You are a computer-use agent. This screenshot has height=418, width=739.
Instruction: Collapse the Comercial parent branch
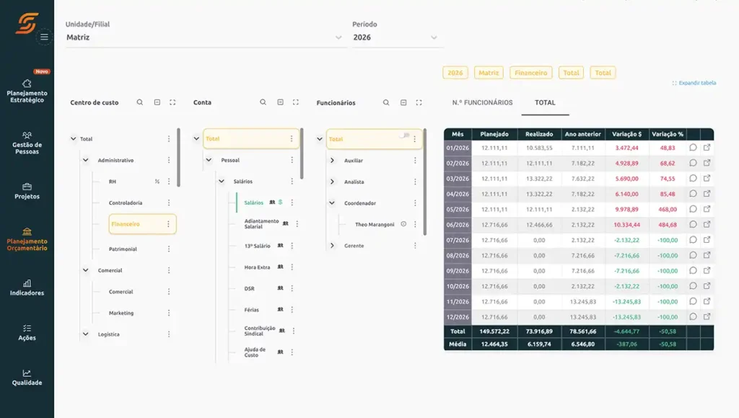(x=85, y=270)
